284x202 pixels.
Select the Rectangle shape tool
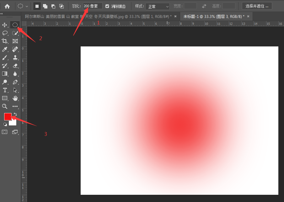(x=4, y=98)
